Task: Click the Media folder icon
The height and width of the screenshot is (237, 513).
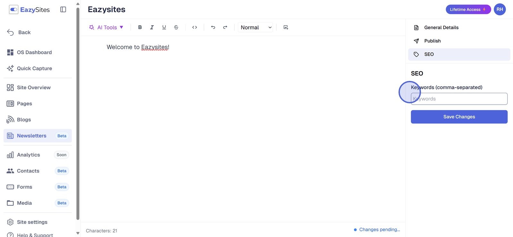Action: pyautogui.click(x=10, y=203)
